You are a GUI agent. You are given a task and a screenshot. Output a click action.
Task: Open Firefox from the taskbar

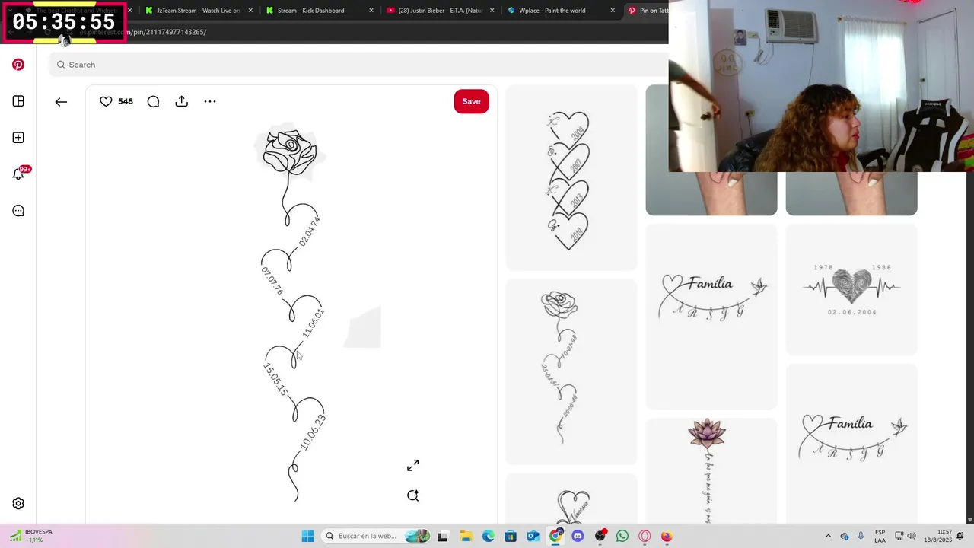click(x=667, y=536)
